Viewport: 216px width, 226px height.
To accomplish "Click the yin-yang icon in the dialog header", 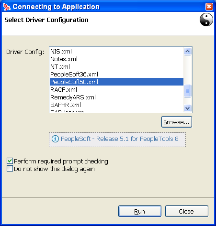I will tap(206, 20).
